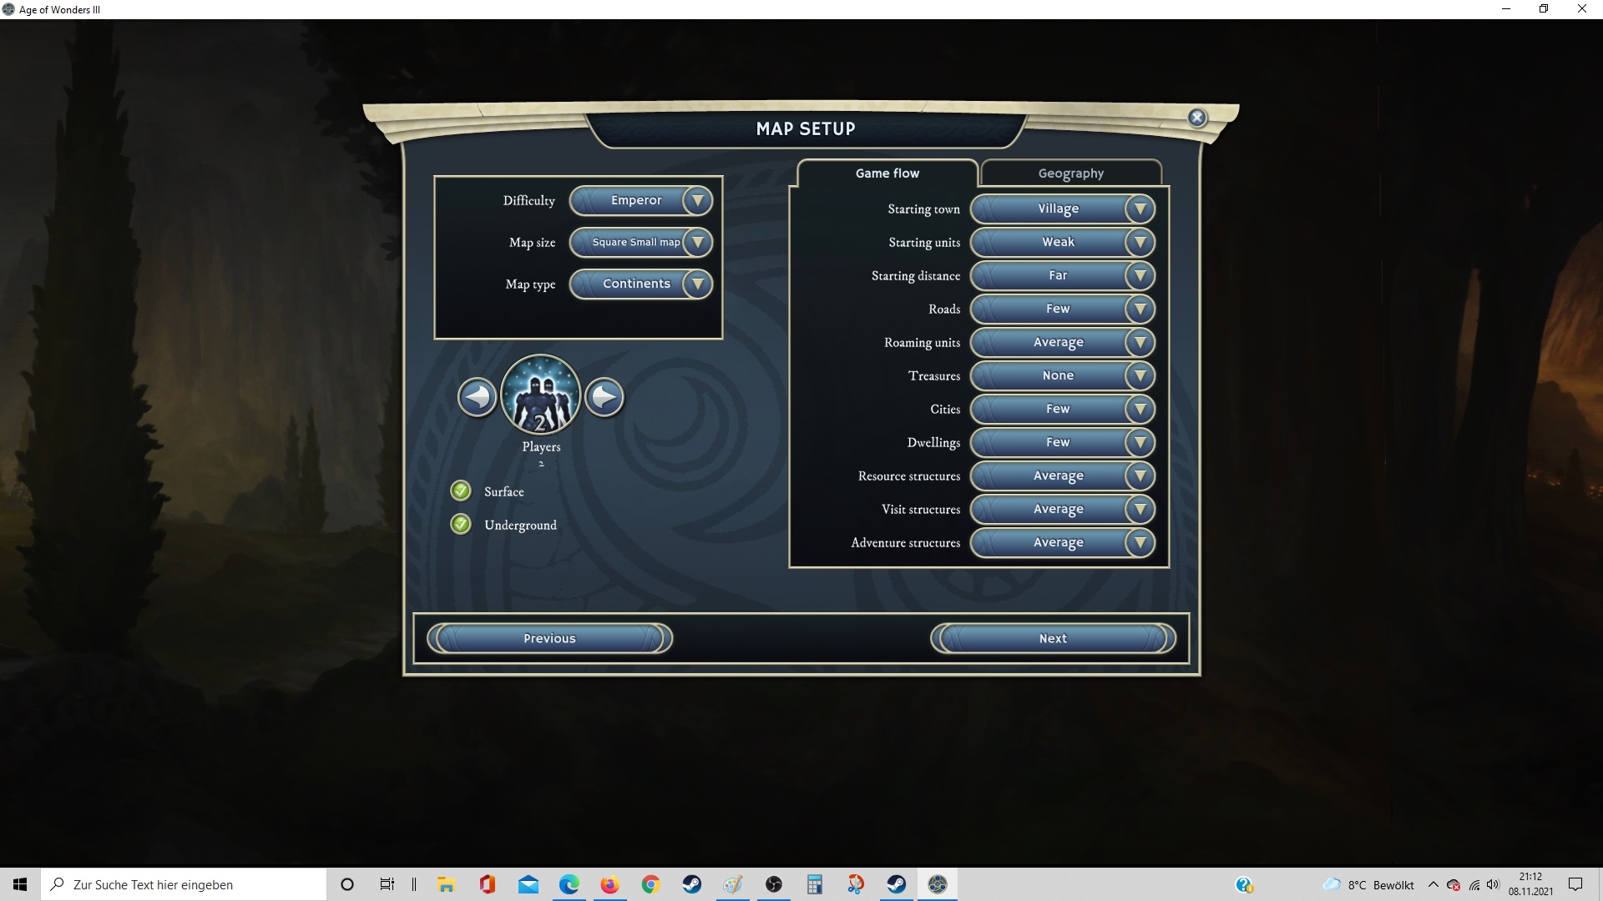Open the Roaming units dropdown

1063,342
